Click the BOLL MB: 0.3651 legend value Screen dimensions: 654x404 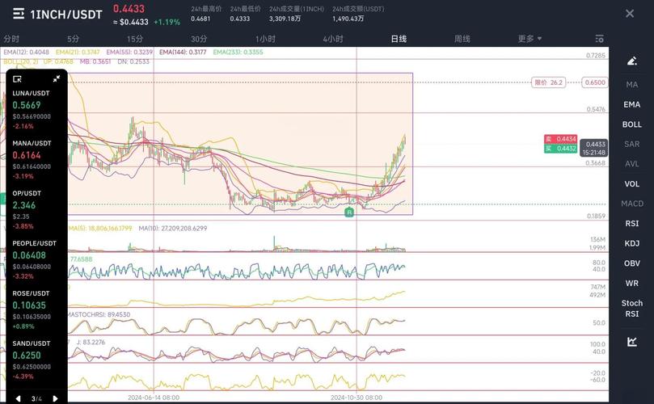coord(95,61)
